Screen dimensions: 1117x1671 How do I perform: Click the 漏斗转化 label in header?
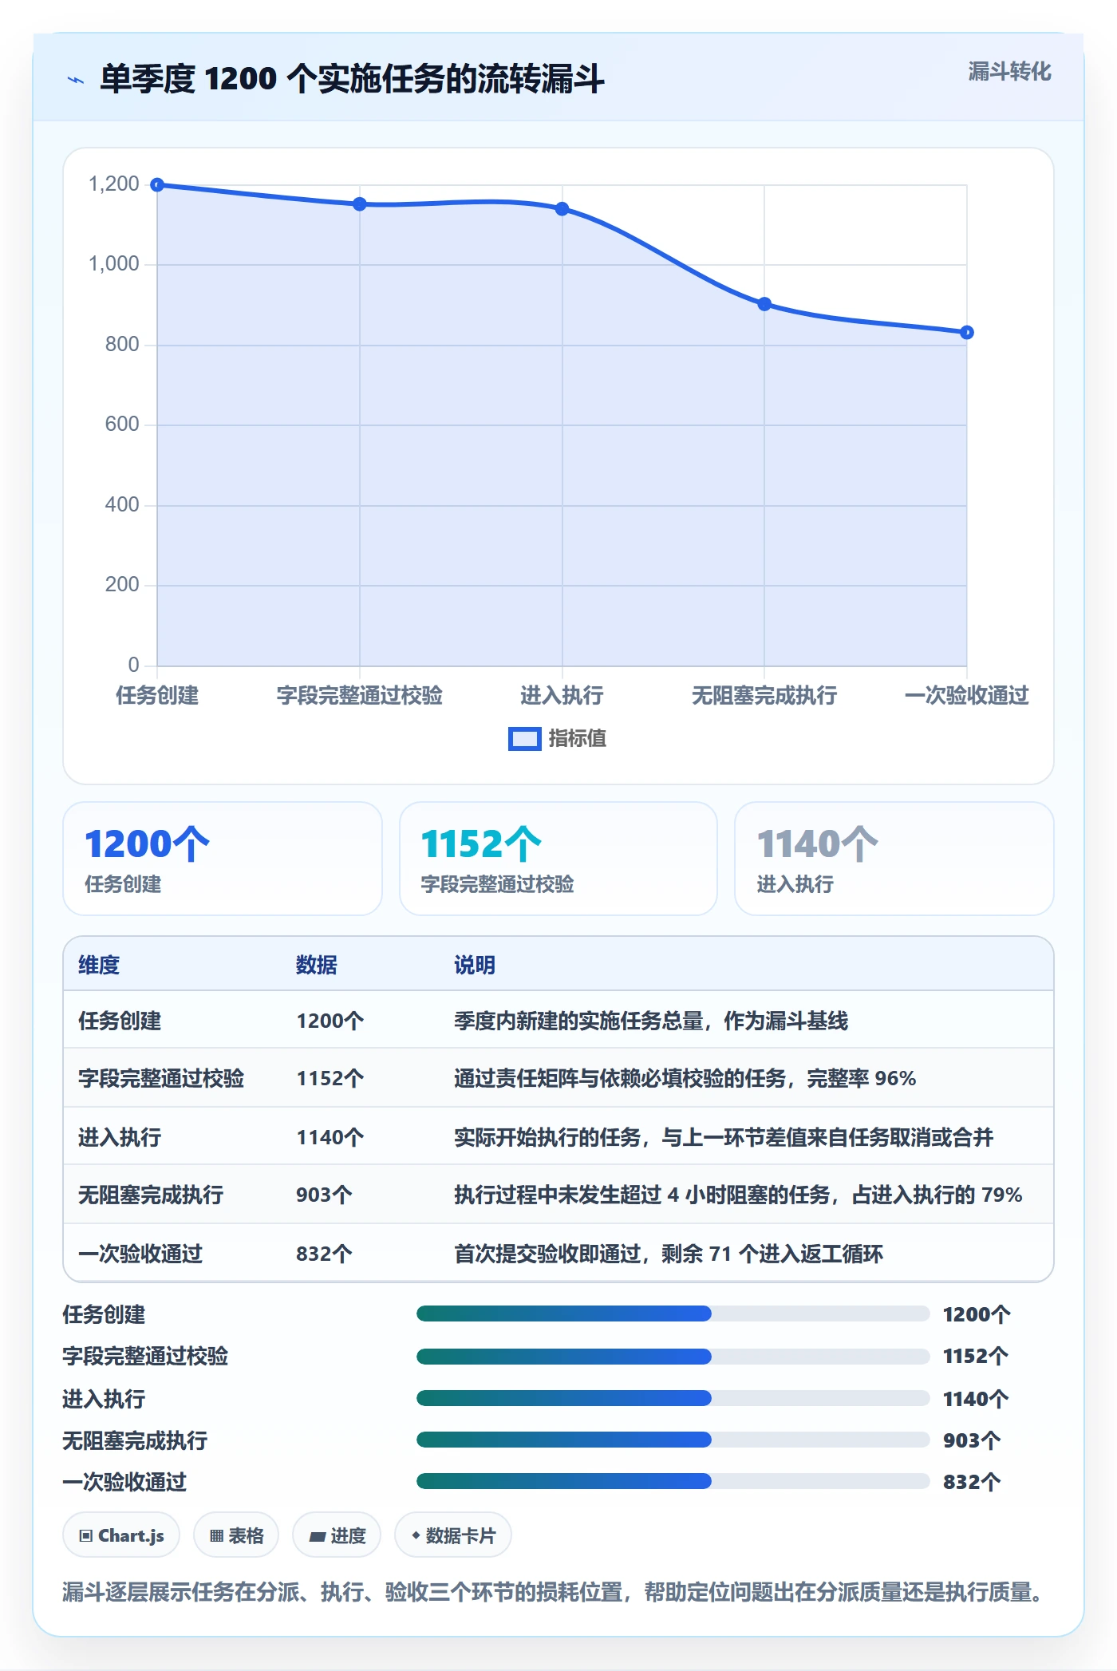tap(1009, 72)
